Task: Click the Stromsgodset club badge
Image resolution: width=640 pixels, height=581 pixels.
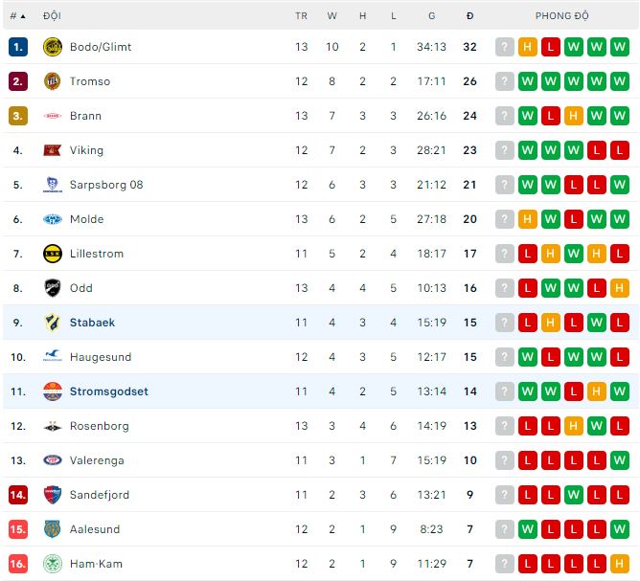Action: [x=52, y=391]
